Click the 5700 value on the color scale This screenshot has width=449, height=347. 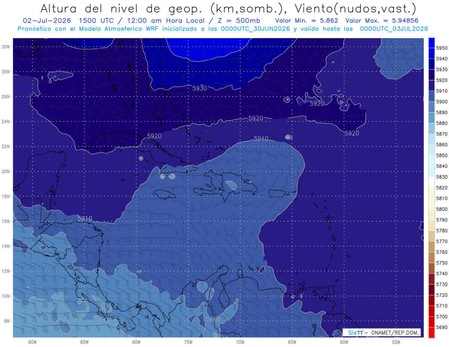click(x=442, y=317)
